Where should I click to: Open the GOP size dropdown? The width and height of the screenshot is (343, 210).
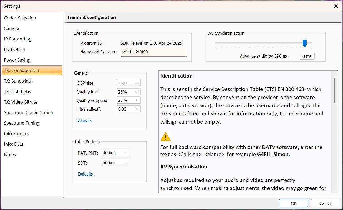click(x=129, y=83)
